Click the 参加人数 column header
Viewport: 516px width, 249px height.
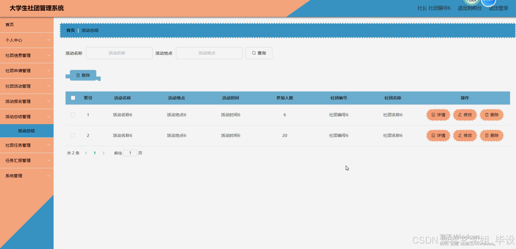285,98
